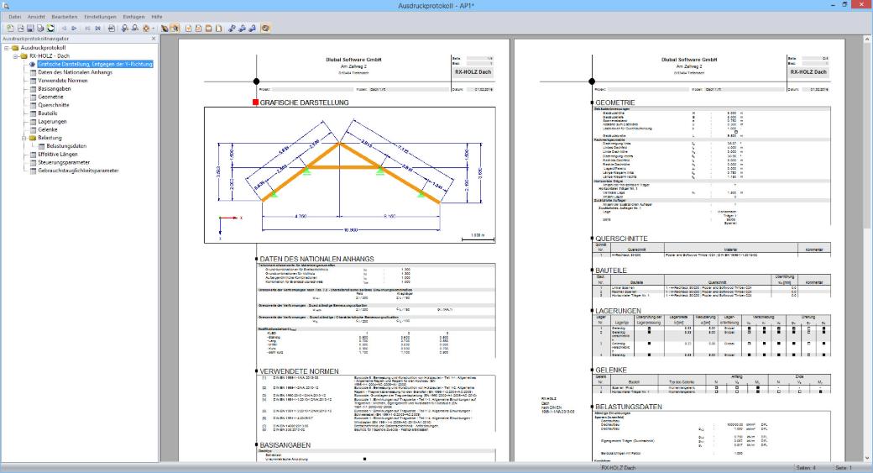Click the print page icon in the toolbar
Image resolution: width=873 pixels, height=473 pixels.
(x=112, y=28)
